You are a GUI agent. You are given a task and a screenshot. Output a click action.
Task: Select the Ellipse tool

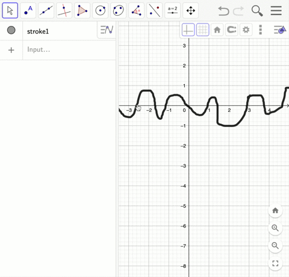(x=119, y=10)
